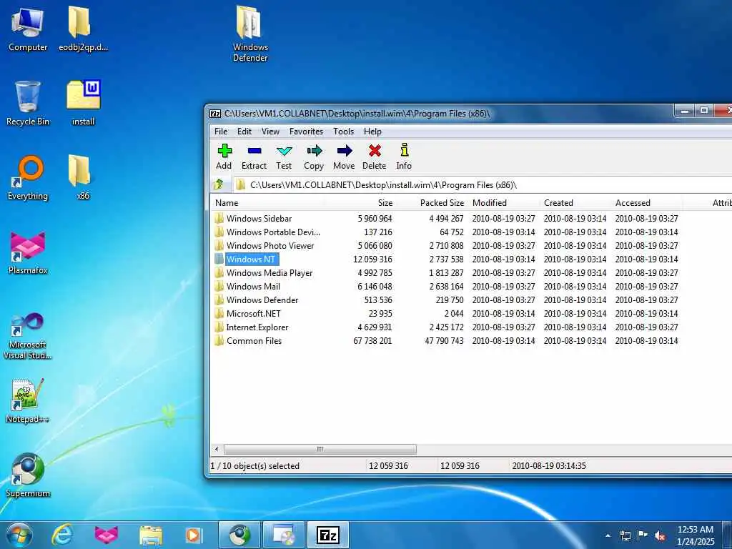Click the Move toolbar icon
The height and width of the screenshot is (549, 732).
(x=344, y=157)
